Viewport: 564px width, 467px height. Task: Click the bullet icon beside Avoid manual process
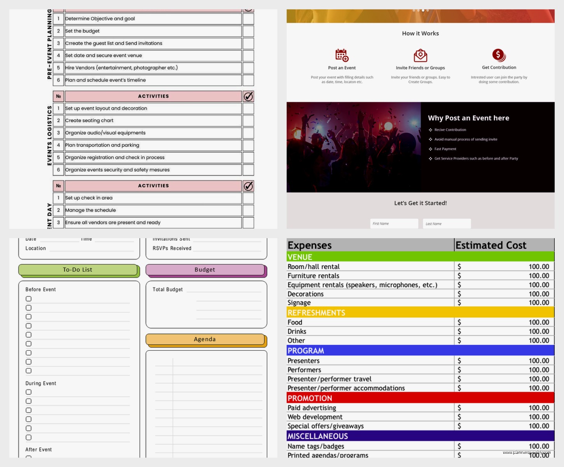click(x=430, y=139)
